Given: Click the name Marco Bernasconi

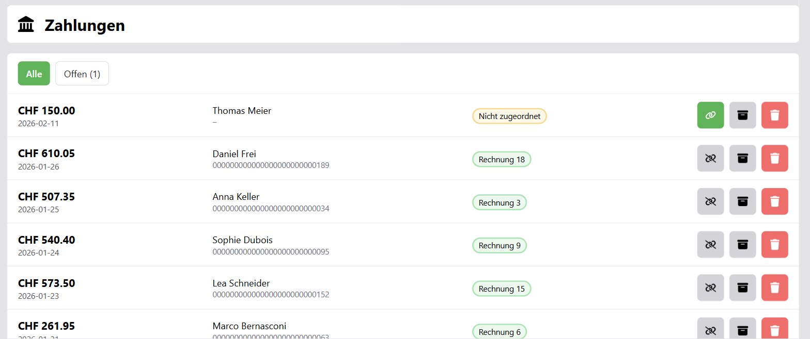Looking at the screenshot, I should pyautogui.click(x=250, y=326).
